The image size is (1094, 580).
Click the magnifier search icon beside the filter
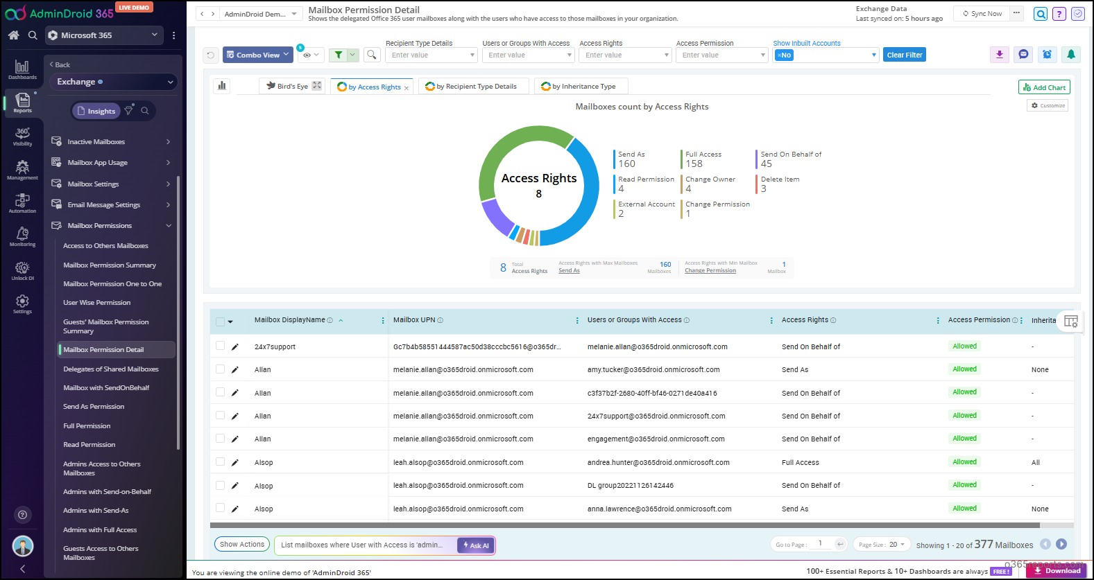pyautogui.click(x=372, y=55)
